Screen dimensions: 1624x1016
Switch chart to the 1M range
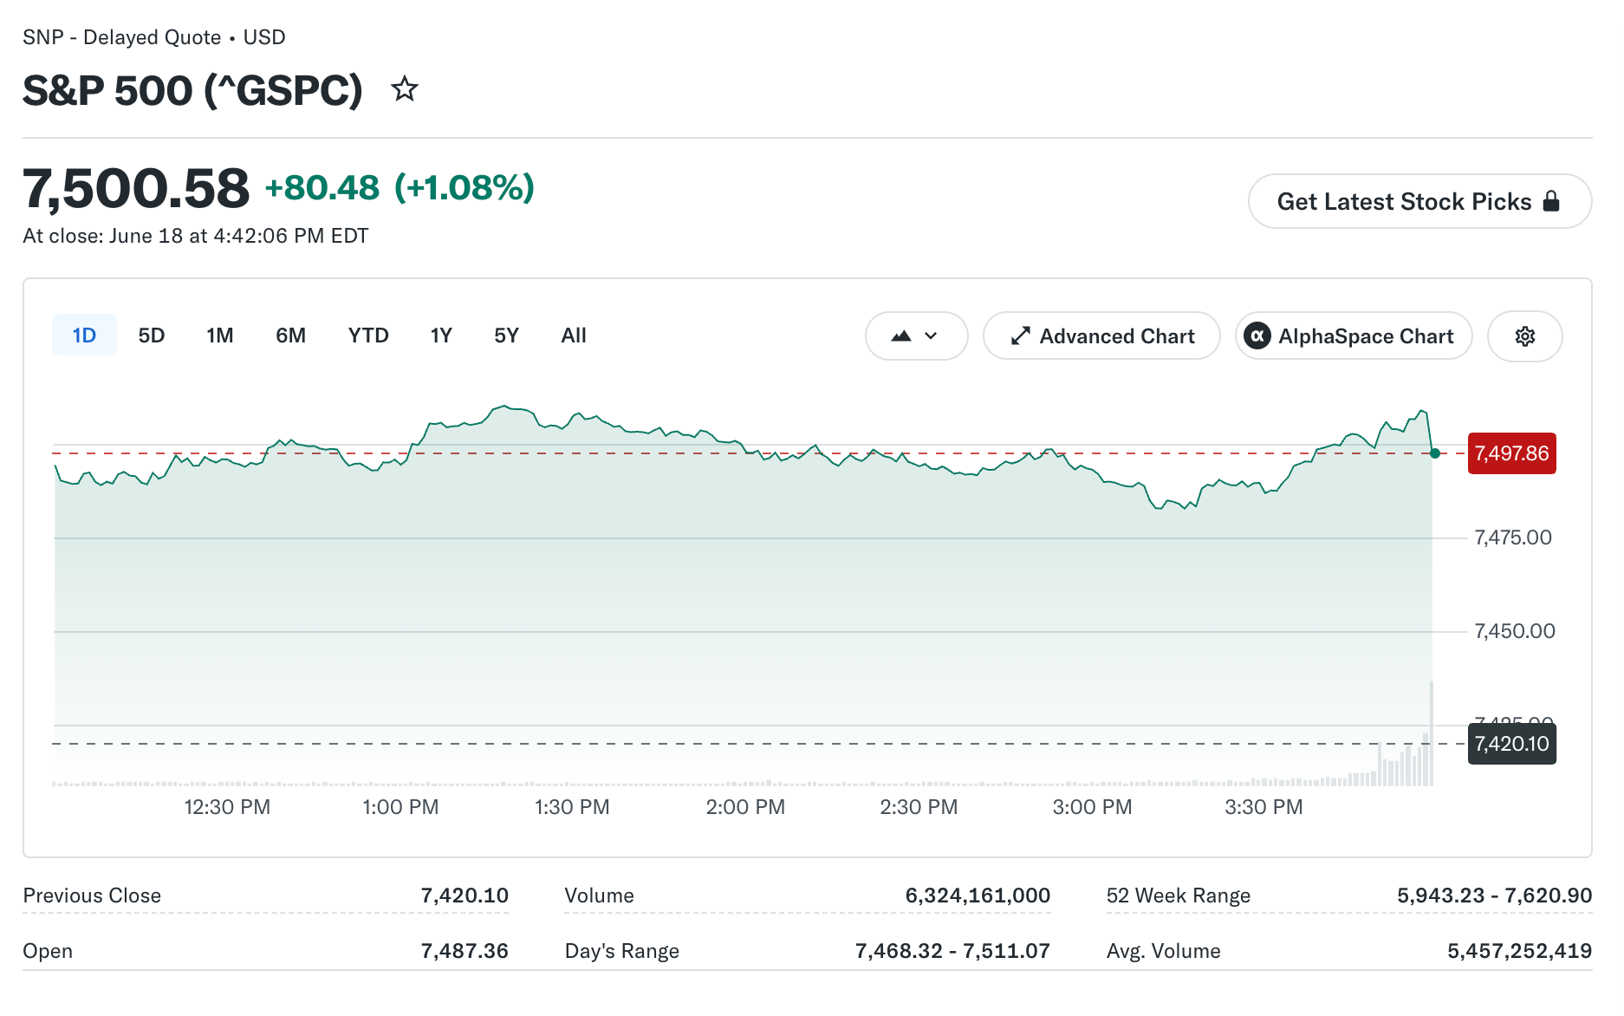tap(220, 335)
